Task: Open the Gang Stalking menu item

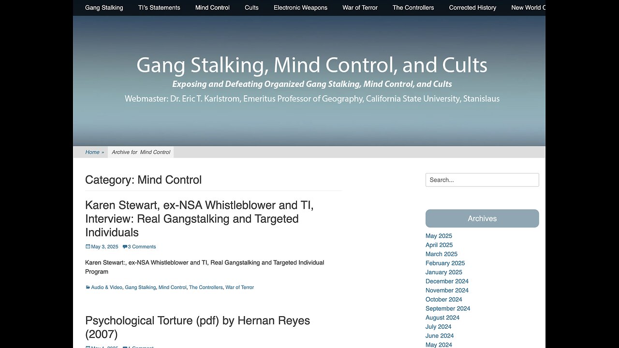Action: (104, 8)
